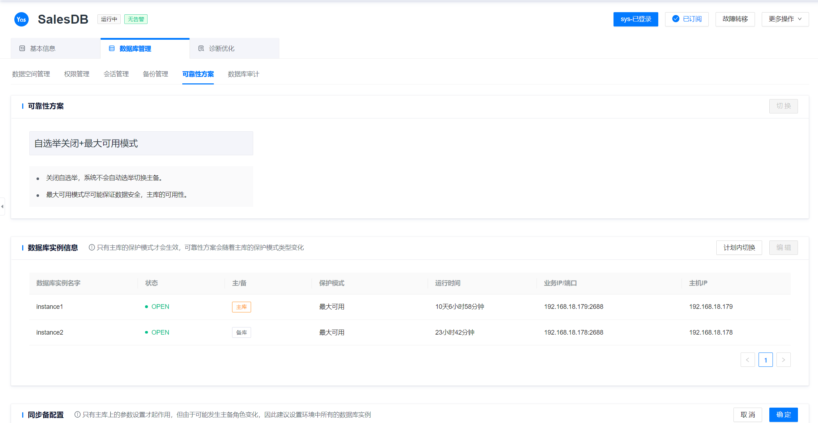Click the info icon beside 同步备配置
The height and width of the screenshot is (423, 818).
(x=77, y=414)
